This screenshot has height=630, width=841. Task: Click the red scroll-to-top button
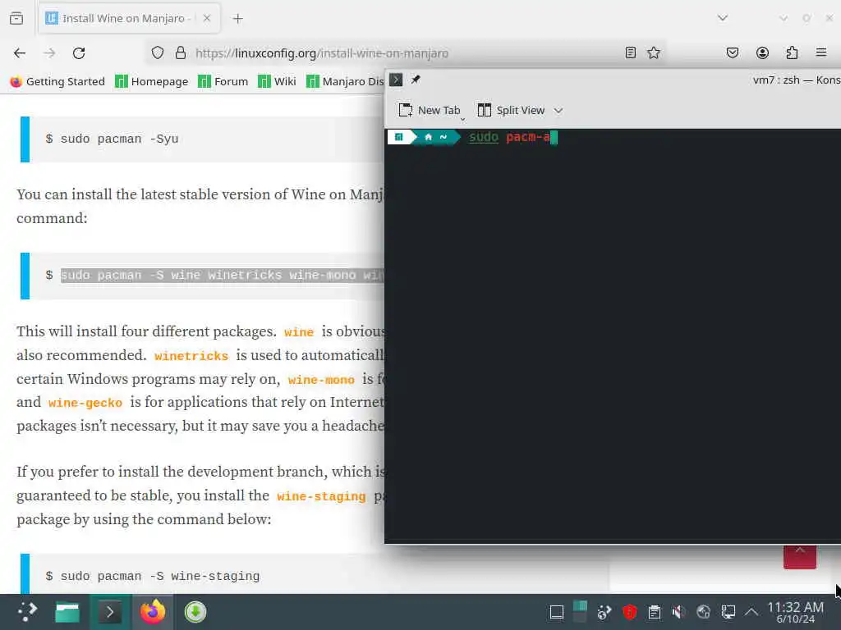point(800,556)
